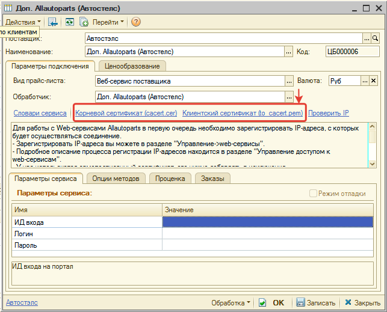The height and width of the screenshot is (312, 387).
Task: Open Словари сервиса link
Action: point(40,113)
